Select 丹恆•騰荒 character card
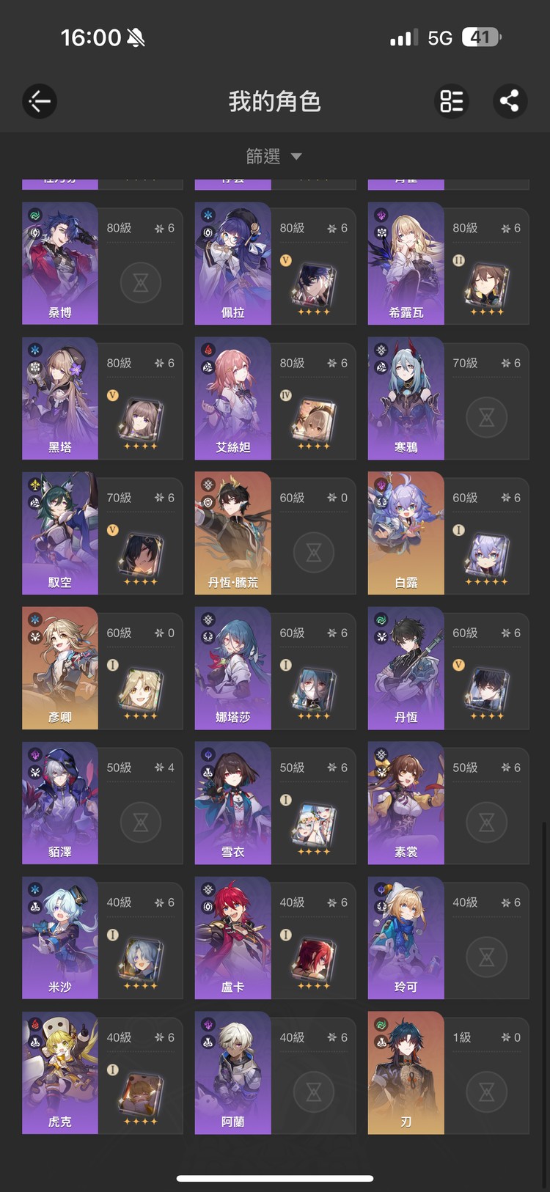Image resolution: width=550 pixels, height=1192 pixels. [x=276, y=533]
